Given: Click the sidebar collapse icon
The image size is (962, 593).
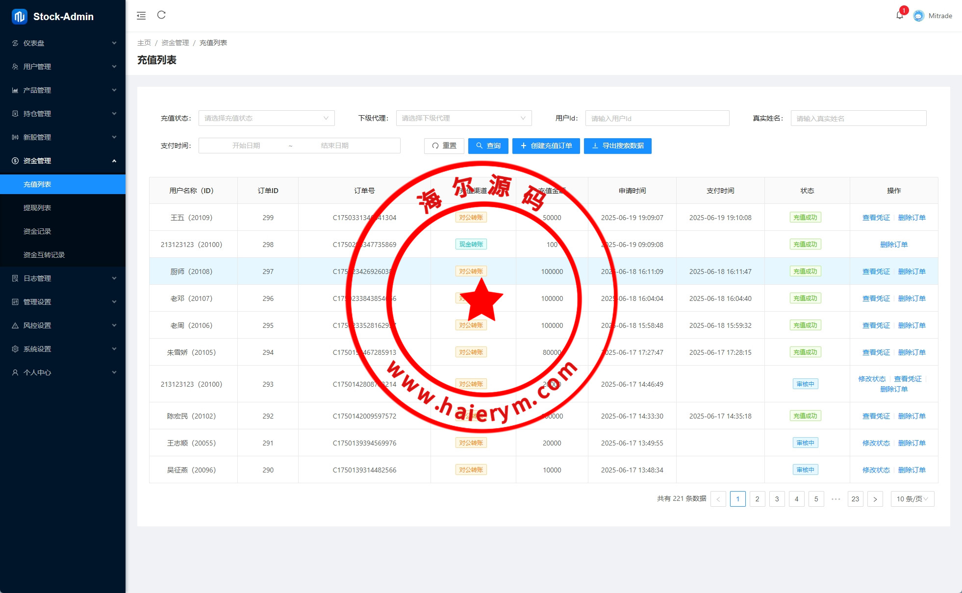Looking at the screenshot, I should point(141,16).
